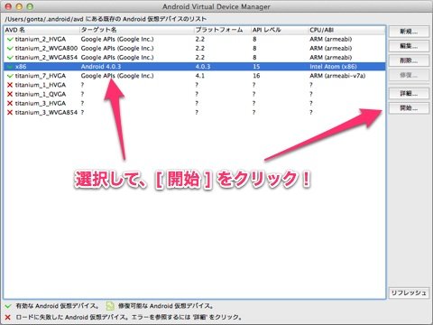Click ARM (armeabi) in the titanium_2_WVGA854 row
433x325 pixels.
click(331, 58)
